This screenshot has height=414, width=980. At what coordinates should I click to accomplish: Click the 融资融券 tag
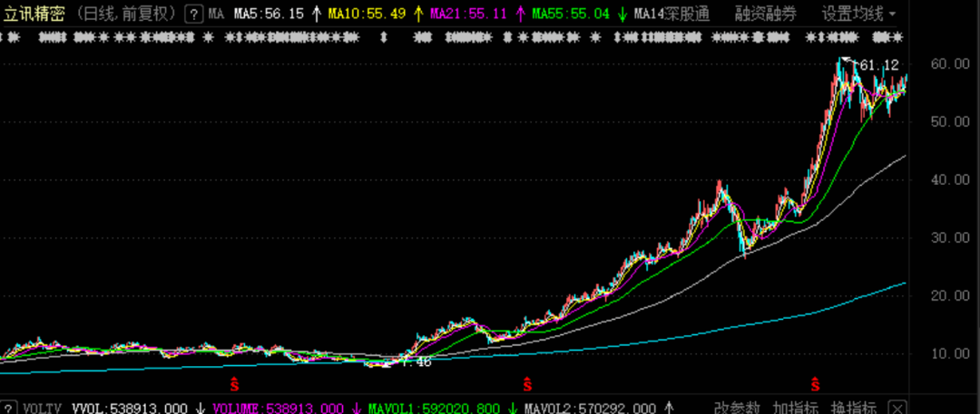(x=766, y=13)
